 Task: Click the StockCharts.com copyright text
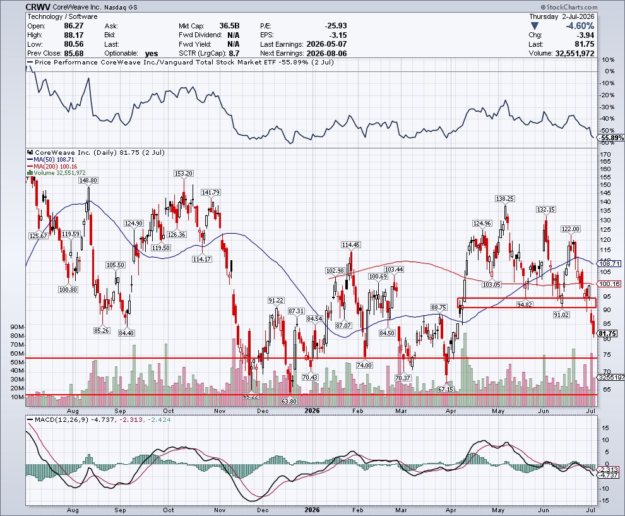(x=569, y=7)
